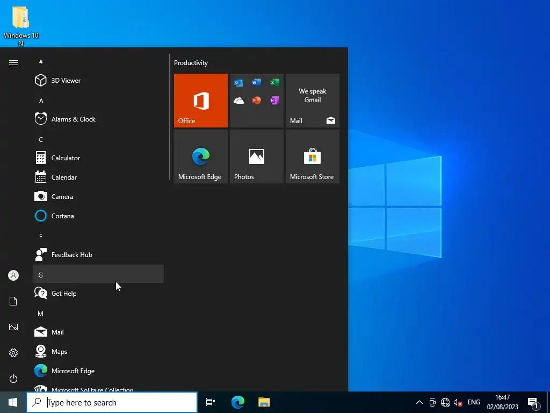Viewport: 550px width, 413px height.
Task: Open File Explorer from the taskbar
Action: click(264, 402)
